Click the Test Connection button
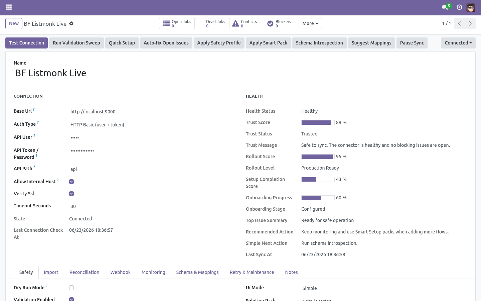 (27, 43)
